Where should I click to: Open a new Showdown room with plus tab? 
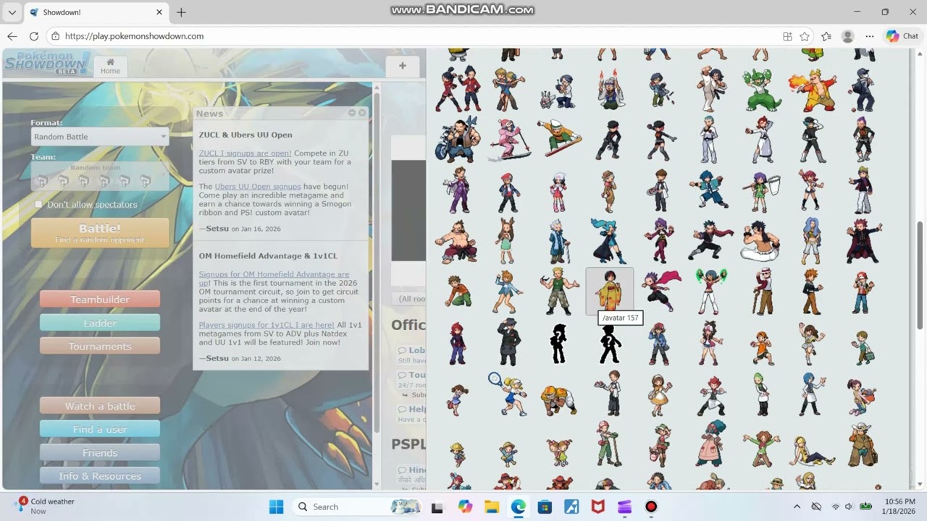403,66
